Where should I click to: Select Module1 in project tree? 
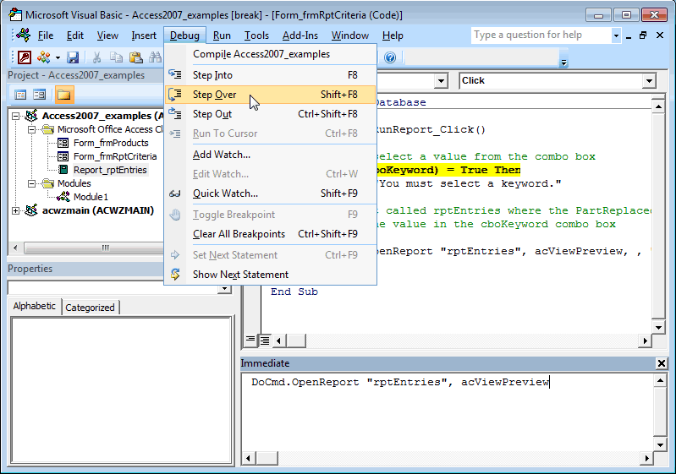coord(91,197)
